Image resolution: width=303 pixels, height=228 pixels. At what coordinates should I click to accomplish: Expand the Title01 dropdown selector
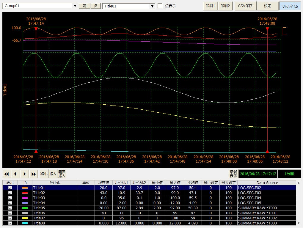click(x=153, y=6)
